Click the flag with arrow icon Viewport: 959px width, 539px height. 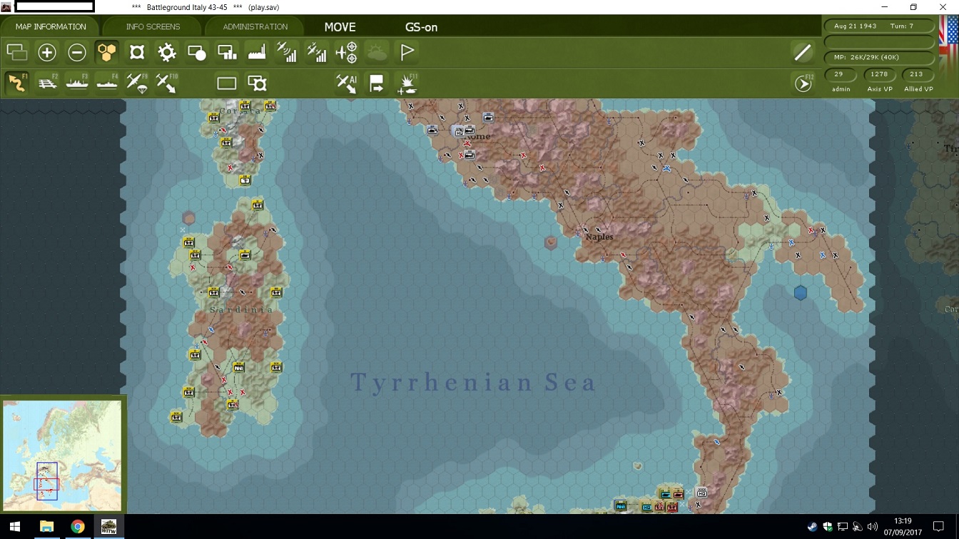tap(377, 83)
